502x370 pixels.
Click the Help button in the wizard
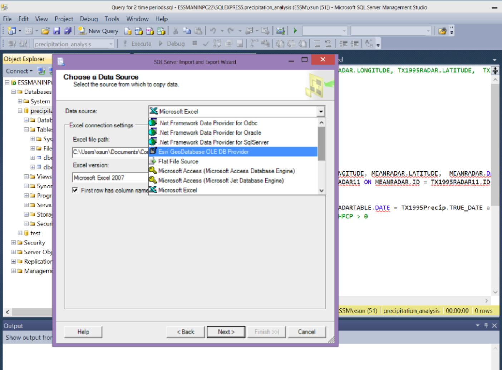click(83, 332)
